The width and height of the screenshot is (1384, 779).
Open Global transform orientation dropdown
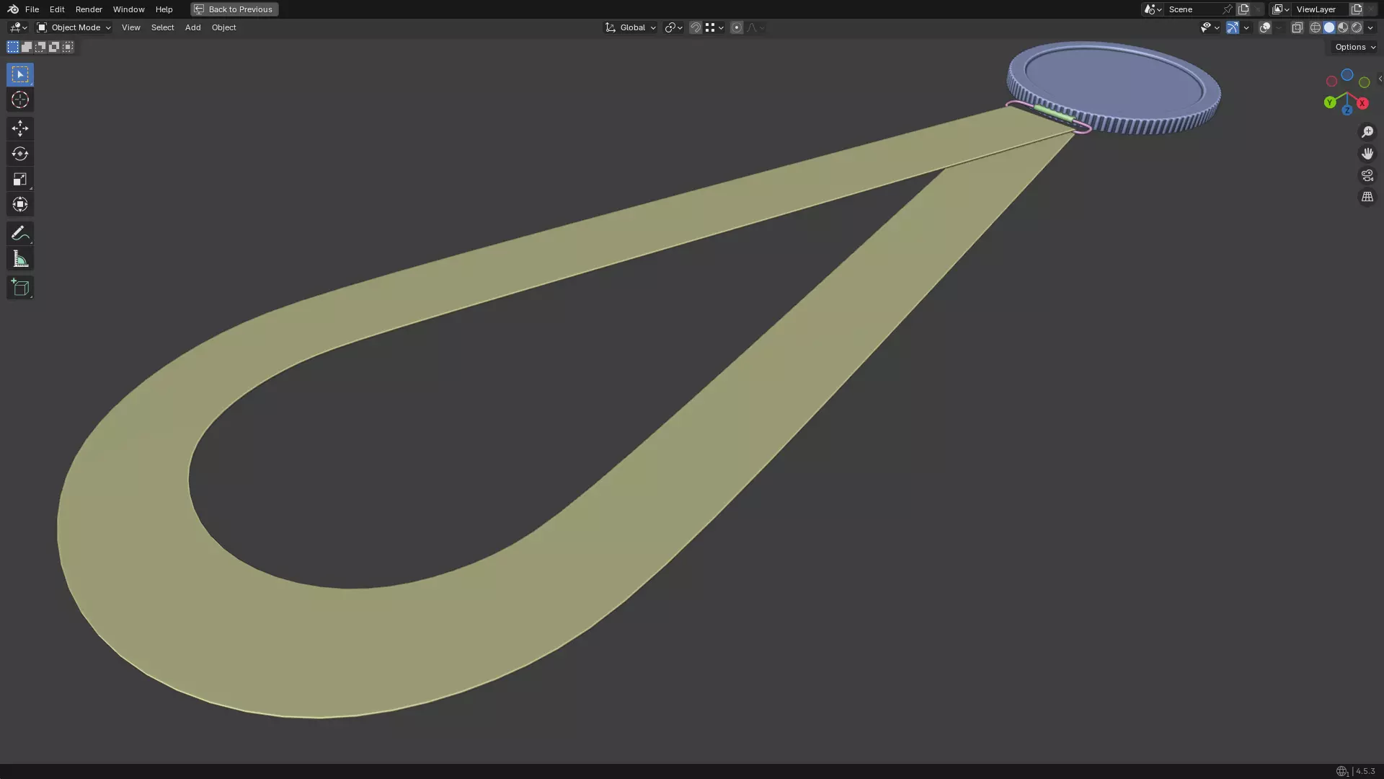click(x=630, y=27)
